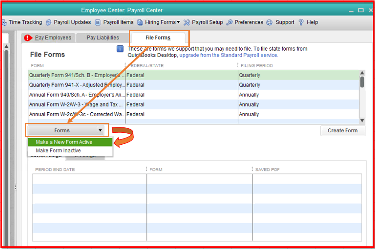Viewport: 375px width, 249px height.
Task: Switch to the File Forms tab
Action: click(x=158, y=38)
